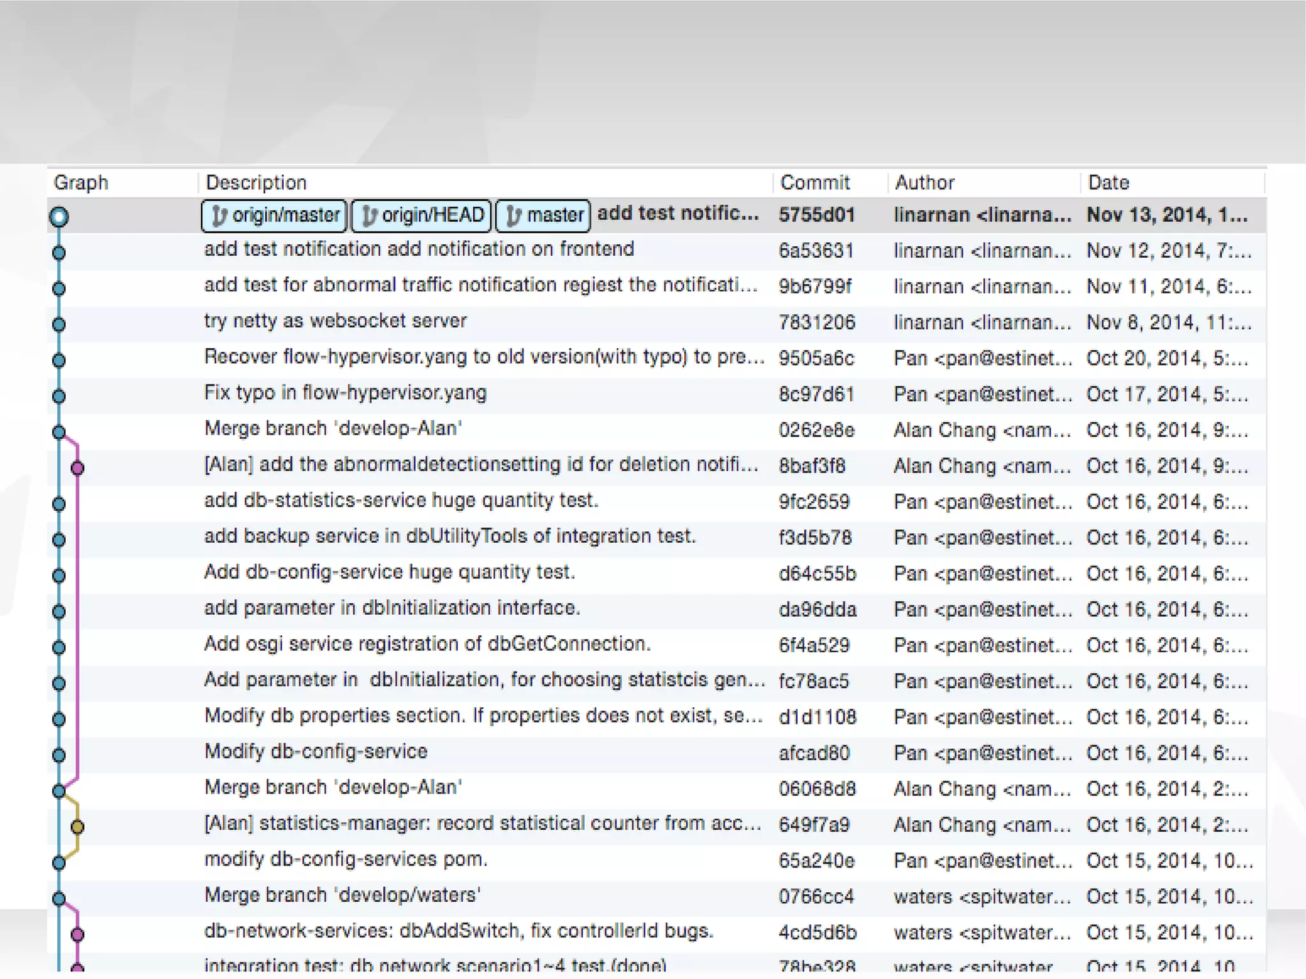Sort by the Graph column header
Screen dimensions: 1306x979
(81, 182)
